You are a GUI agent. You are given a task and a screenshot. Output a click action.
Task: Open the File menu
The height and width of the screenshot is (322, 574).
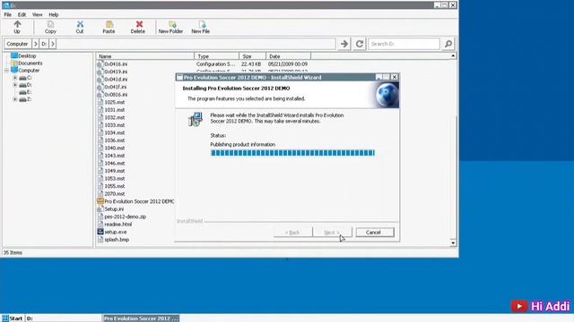pos(8,14)
